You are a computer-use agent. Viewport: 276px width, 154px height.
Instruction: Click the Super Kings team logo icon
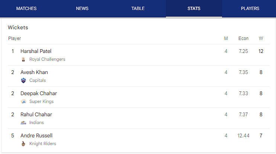(24, 101)
